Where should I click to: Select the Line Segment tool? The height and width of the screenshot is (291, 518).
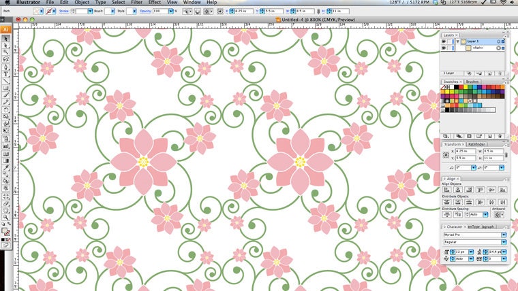pos(5,81)
